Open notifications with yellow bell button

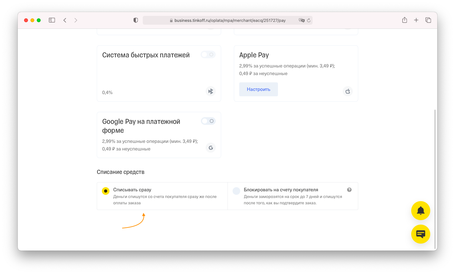click(x=421, y=211)
